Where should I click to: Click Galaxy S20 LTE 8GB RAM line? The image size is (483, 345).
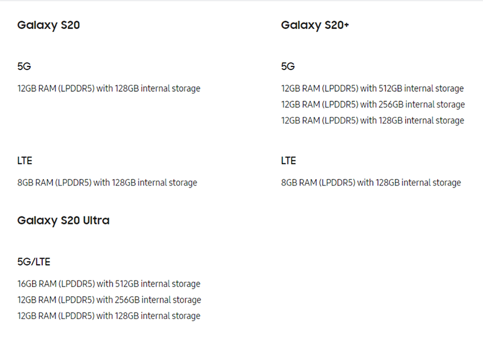[x=107, y=183]
